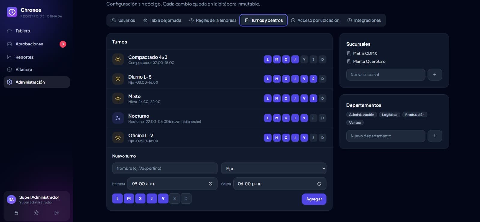Click the sun icon of Mixto shift
The image size is (480, 222).
coord(118,99)
